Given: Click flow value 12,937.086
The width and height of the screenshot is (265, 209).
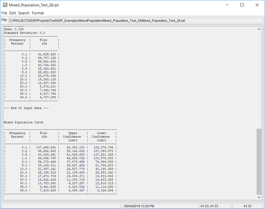Looking at the screenshot, I should click(x=47, y=83).
